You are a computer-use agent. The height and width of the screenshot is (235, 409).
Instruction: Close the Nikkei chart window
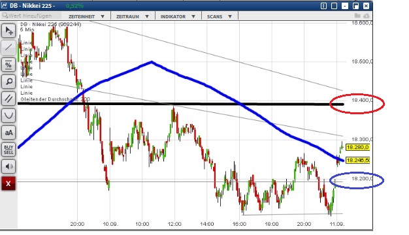point(366,6)
